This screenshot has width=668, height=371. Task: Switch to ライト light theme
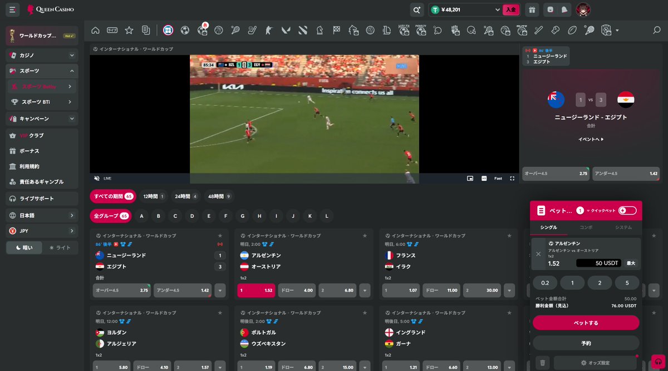[60, 248]
